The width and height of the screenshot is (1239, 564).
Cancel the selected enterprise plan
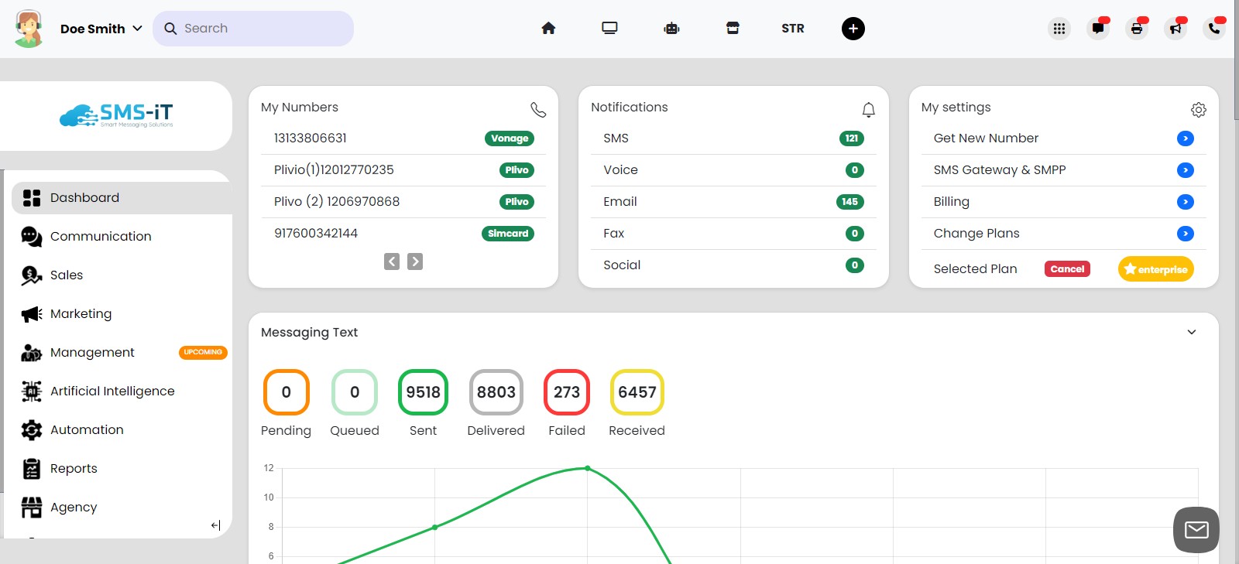pos(1066,269)
